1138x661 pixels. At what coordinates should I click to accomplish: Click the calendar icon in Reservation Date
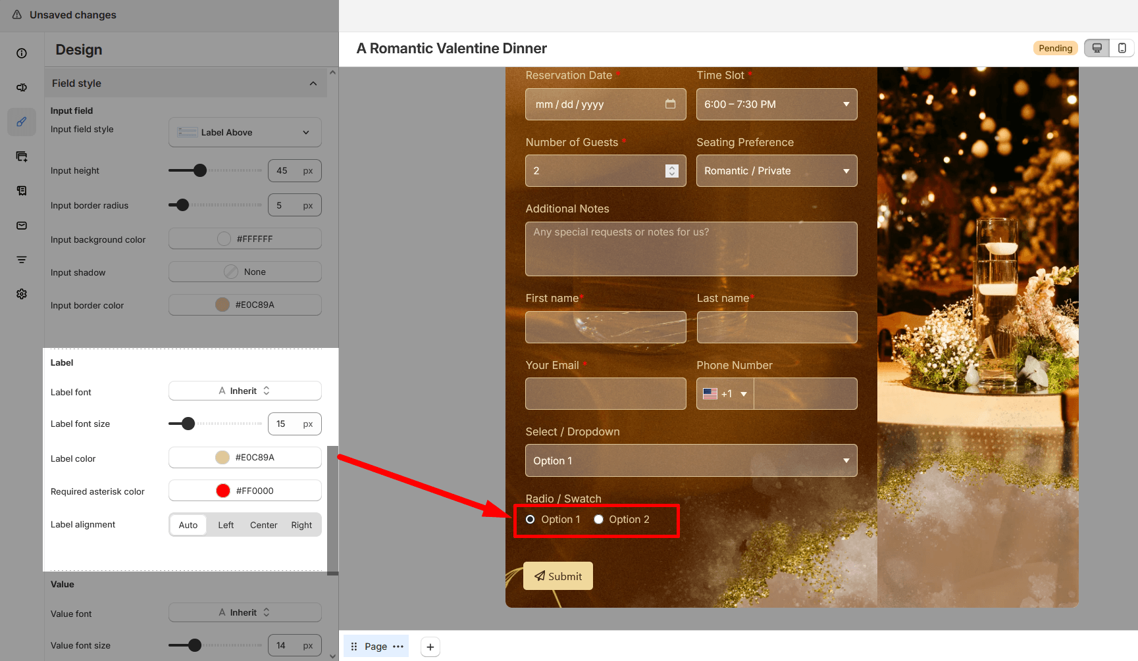tap(671, 104)
